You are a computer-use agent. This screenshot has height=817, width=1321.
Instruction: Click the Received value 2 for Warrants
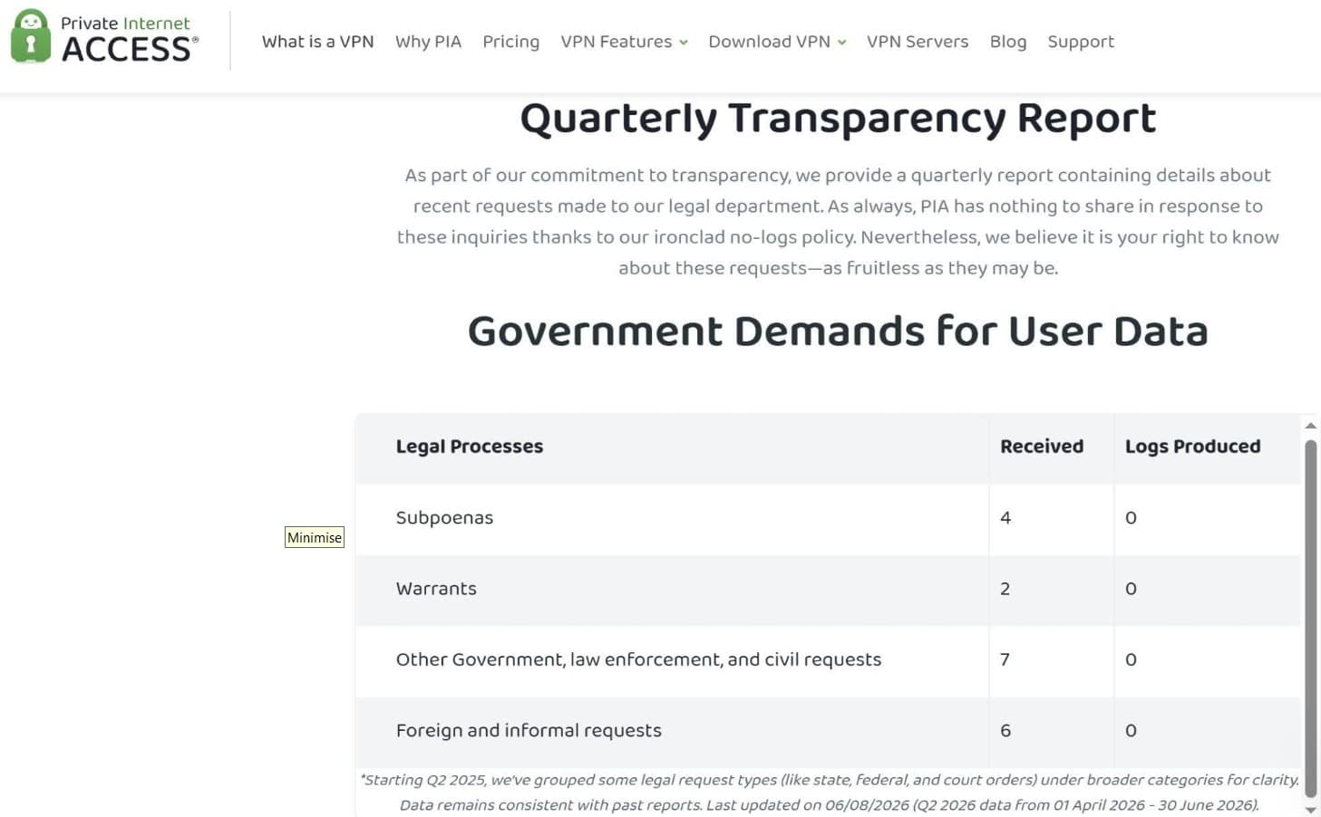pos(1005,589)
